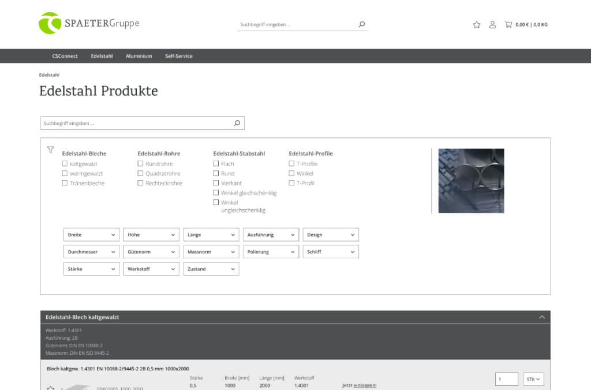Click the Edelstahl breadcrumb link
This screenshot has width=591, height=390.
(x=50, y=75)
